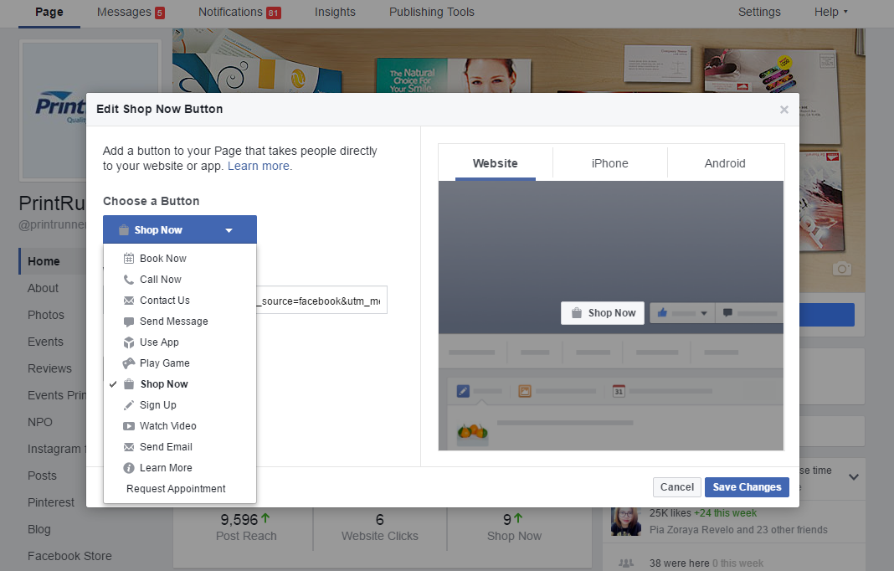Click the thumbs-up like icon in preview
894x571 pixels.
click(662, 312)
